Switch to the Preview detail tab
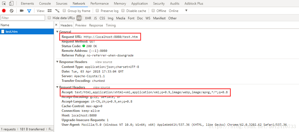The height and width of the screenshot is (132, 299). tap(81, 25)
